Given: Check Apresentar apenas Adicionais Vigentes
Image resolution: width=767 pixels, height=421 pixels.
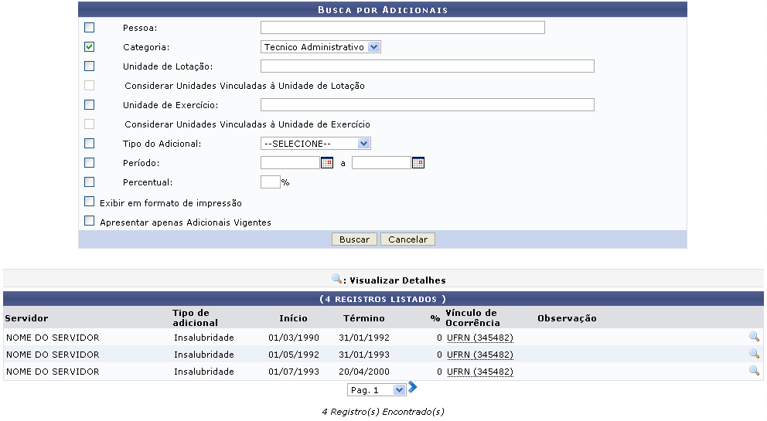Looking at the screenshot, I should [x=90, y=222].
